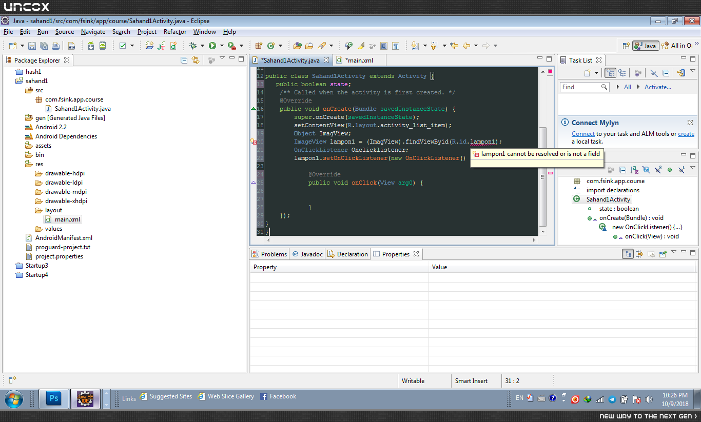The width and height of the screenshot is (701, 422).
Task: Click the volume speaker tray icon
Action: pyautogui.click(x=649, y=399)
